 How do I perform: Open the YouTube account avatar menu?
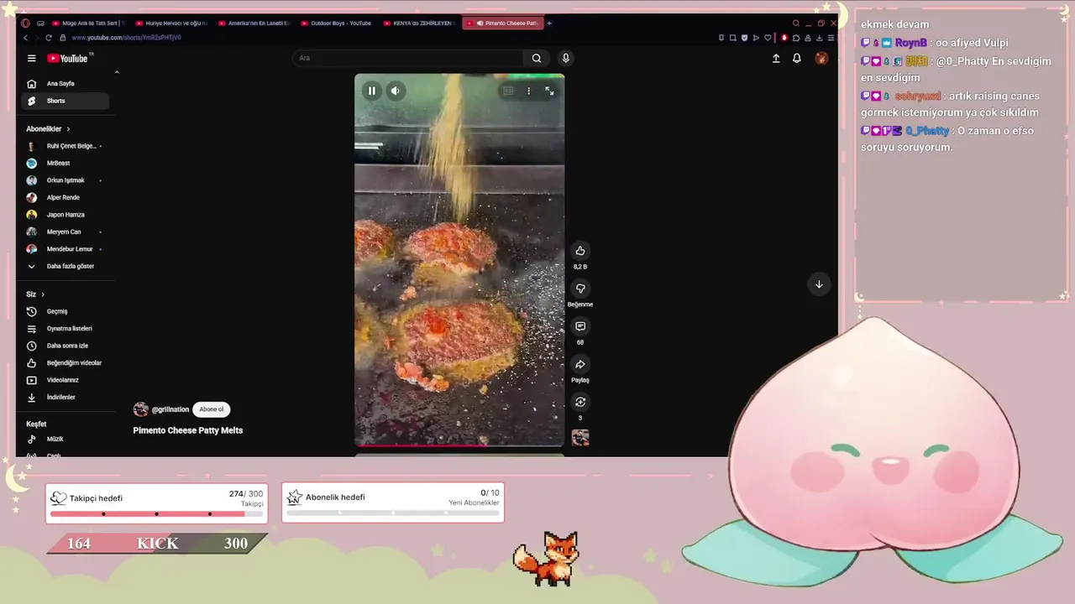click(821, 58)
